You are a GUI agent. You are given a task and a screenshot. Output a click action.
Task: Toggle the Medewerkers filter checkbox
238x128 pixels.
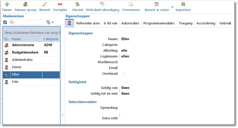tap(5, 22)
